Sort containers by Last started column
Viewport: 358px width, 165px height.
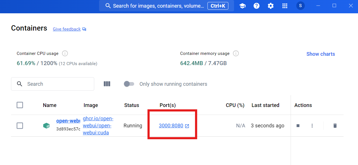pos(265,105)
